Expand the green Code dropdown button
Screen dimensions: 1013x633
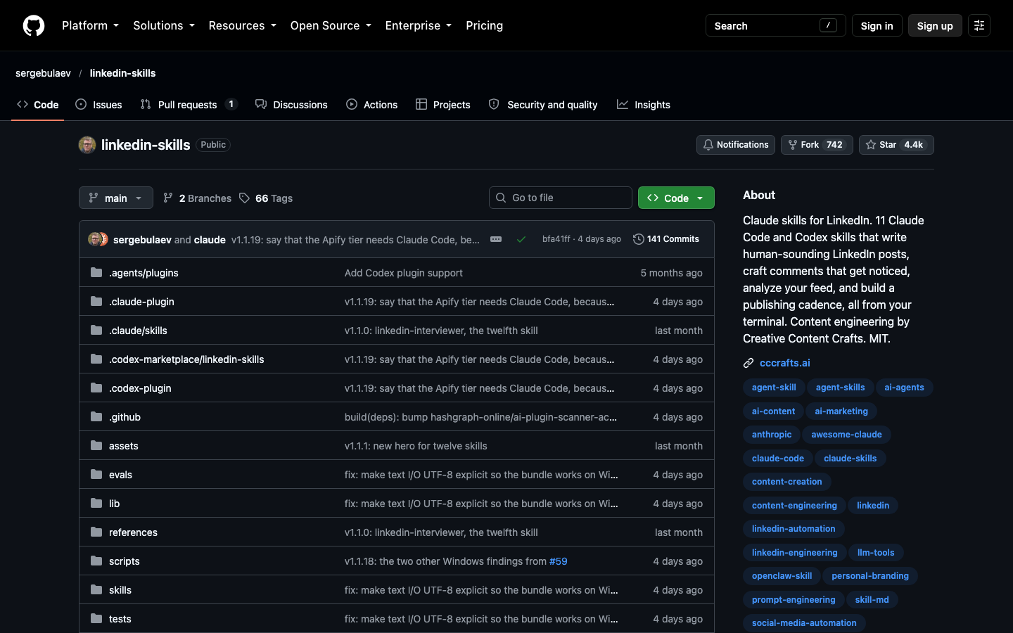coord(676,198)
